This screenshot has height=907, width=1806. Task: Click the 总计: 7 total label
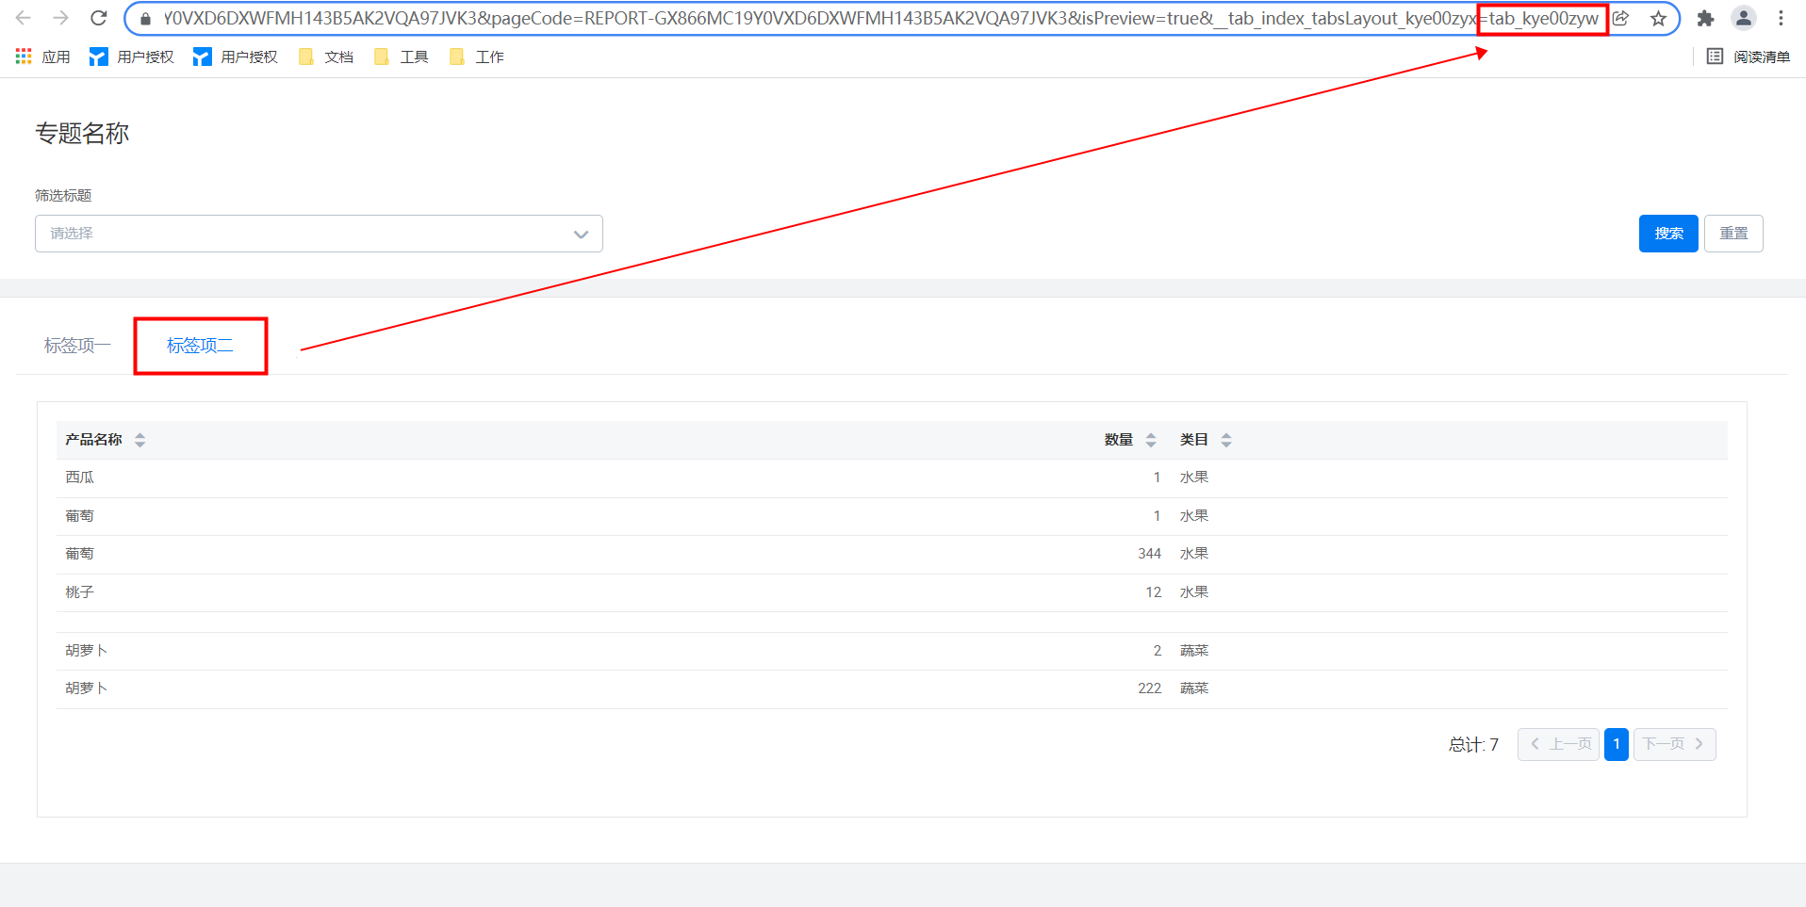click(1473, 745)
